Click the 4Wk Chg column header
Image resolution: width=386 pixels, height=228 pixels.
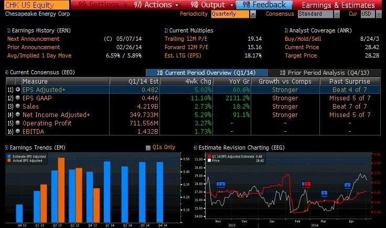coord(186,81)
